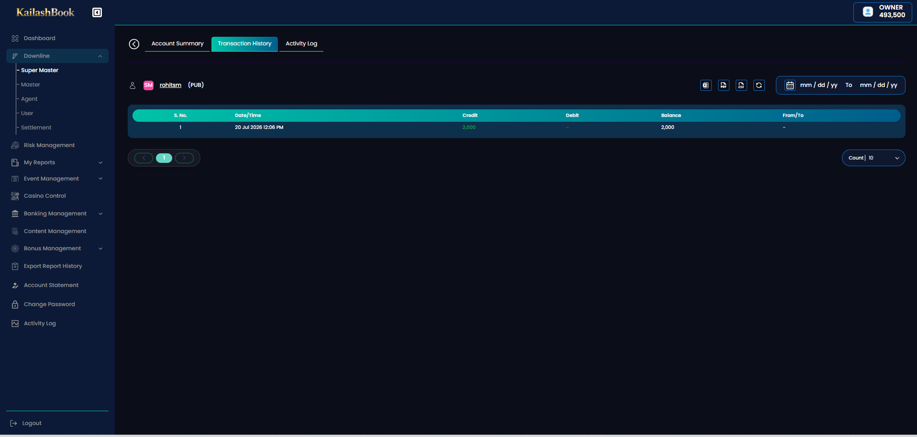Viewport: 917px width, 437px height.
Task: Click the green 2,000 credit value
Action: pyautogui.click(x=469, y=128)
